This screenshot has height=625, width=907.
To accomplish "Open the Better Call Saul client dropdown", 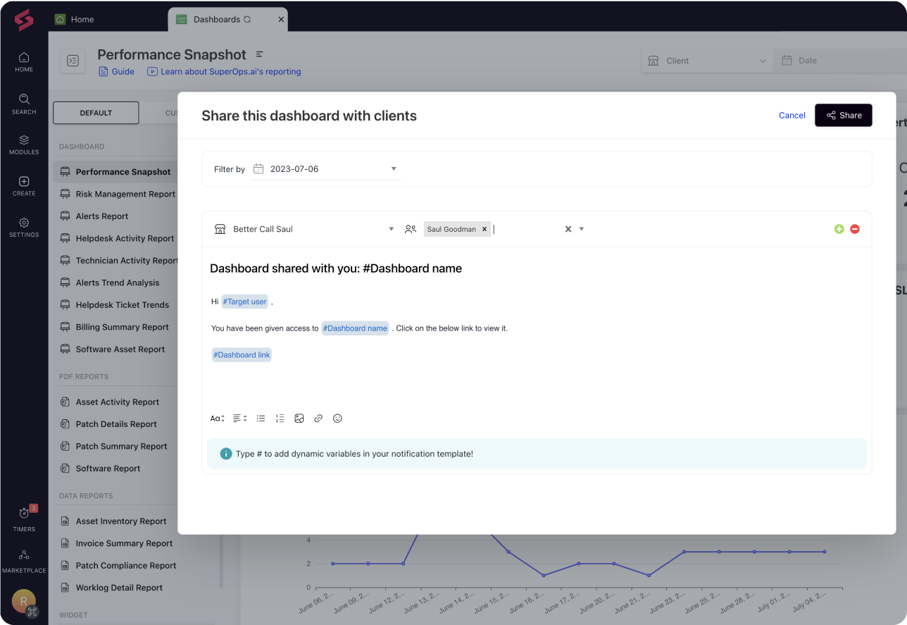I will point(392,228).
